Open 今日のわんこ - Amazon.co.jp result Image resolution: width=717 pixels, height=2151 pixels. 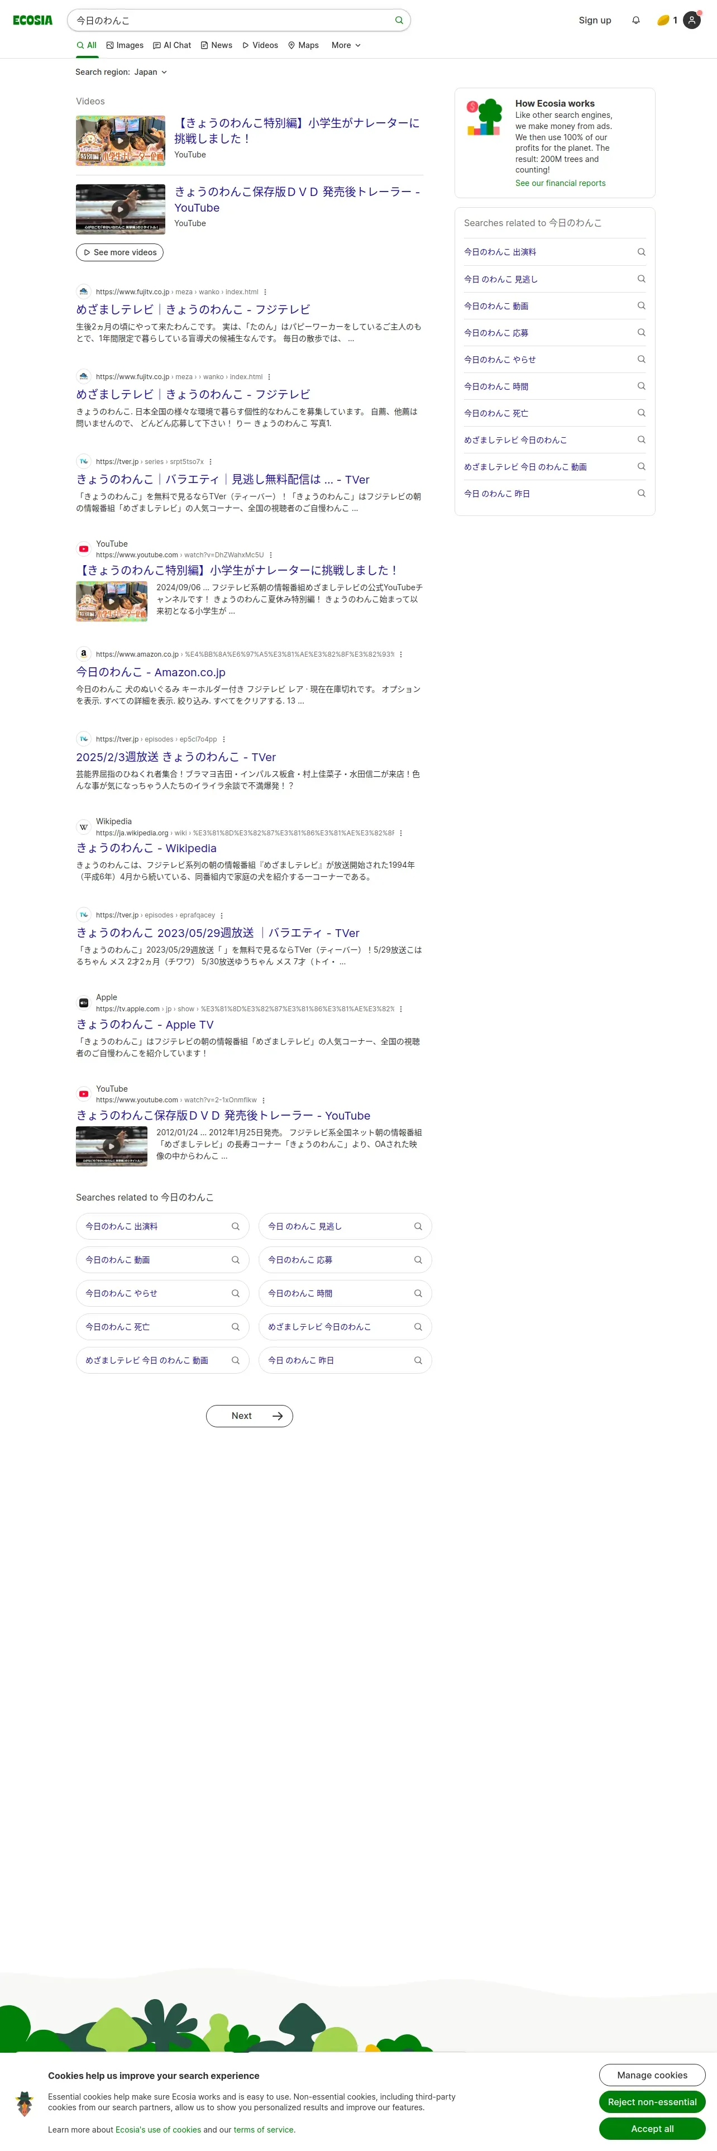pyautogui.click(x=150, y=672)
